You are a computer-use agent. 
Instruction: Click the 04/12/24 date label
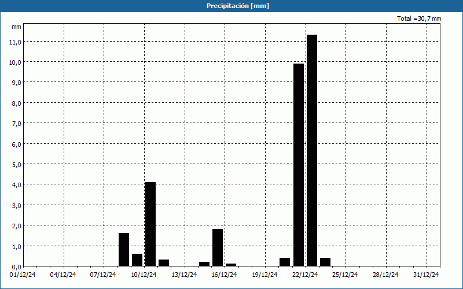coord(63,275)
